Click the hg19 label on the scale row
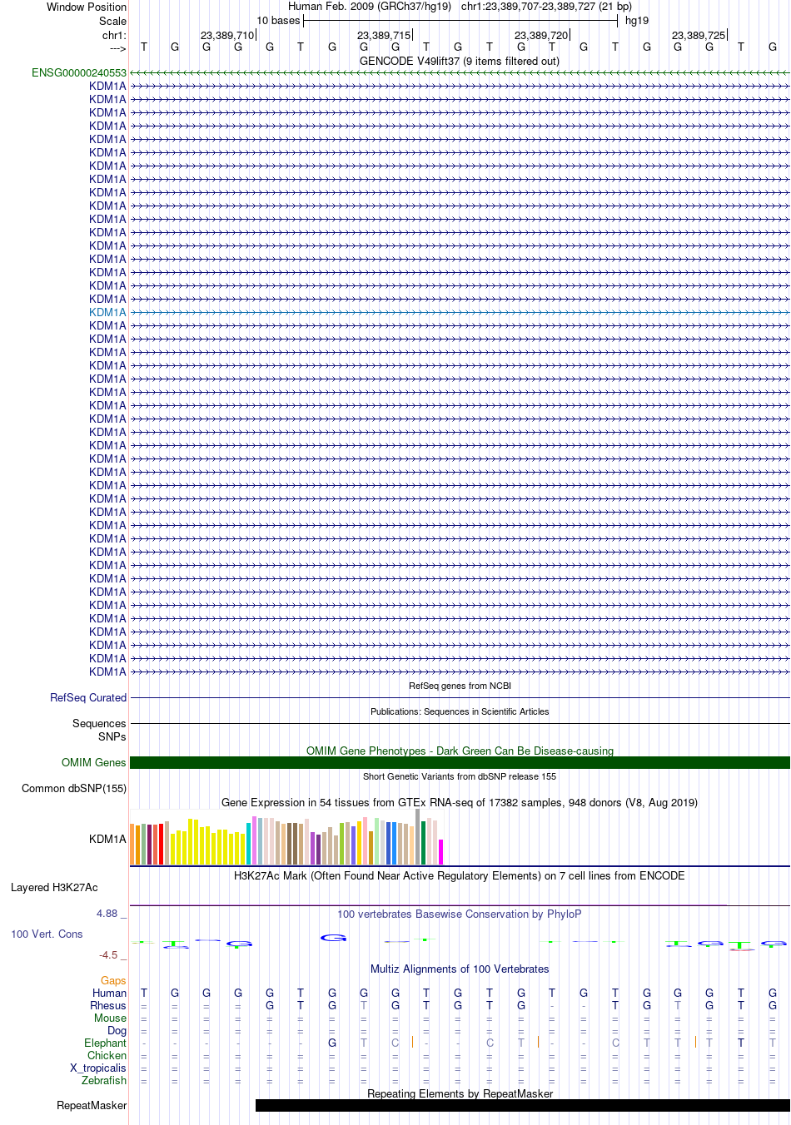The height and width of the screenshot is (1125, 791). pyautogui.click(x=637, y=21)
